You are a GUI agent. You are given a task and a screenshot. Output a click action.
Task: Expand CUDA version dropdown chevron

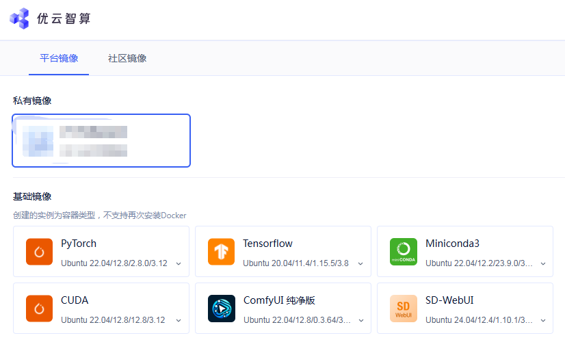(179, 321)
